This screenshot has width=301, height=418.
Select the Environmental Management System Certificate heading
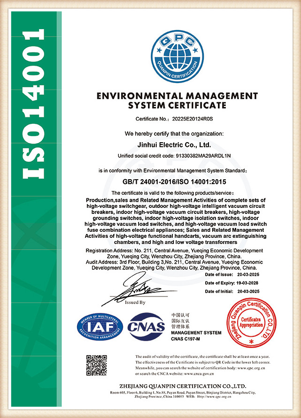coord(177,100)
